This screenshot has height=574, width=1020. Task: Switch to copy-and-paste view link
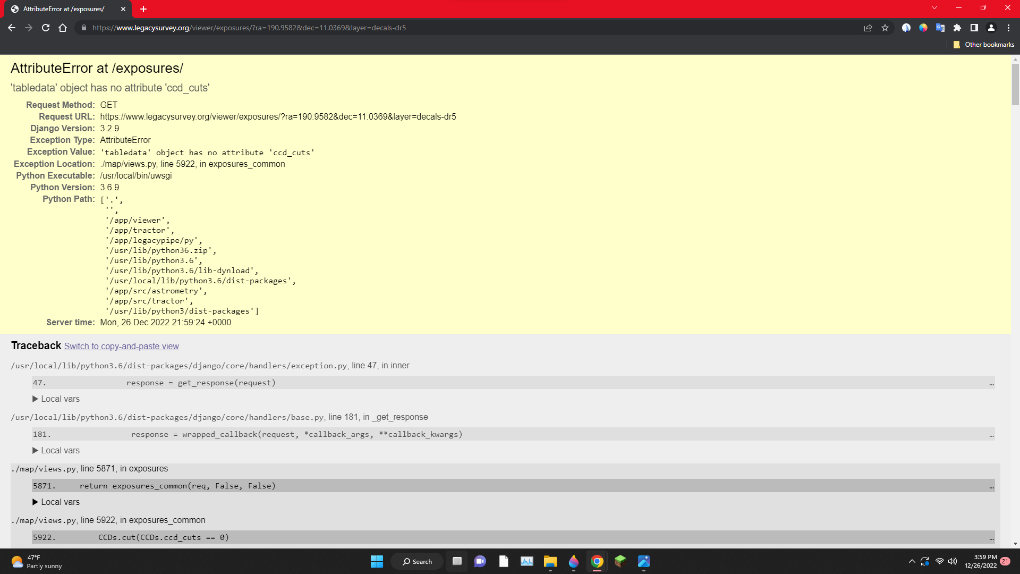[x=121, y=347]
